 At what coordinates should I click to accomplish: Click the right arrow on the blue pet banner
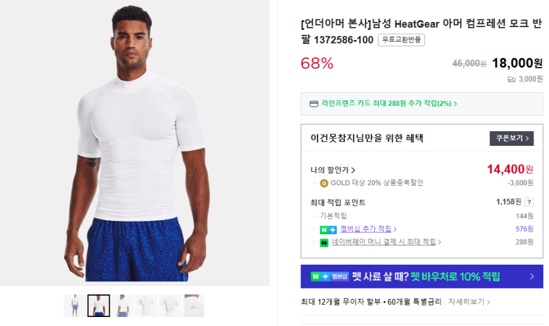pyautogui.click(x=532, y=276)
